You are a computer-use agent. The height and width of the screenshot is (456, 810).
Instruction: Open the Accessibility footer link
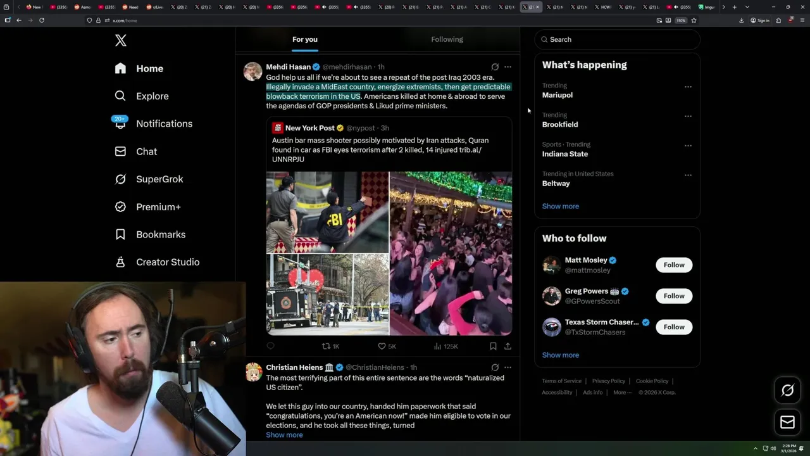coord(557,393)
